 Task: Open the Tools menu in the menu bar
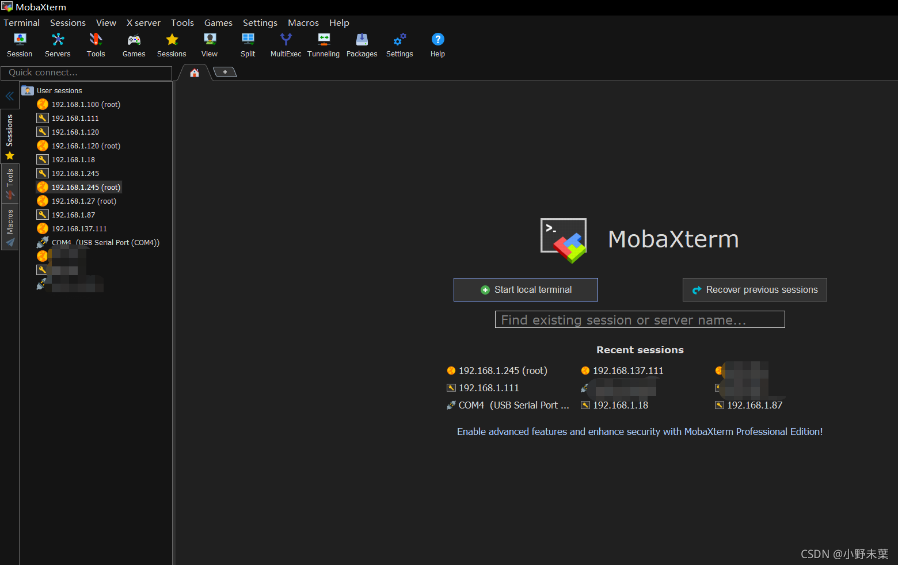point(182,22)
